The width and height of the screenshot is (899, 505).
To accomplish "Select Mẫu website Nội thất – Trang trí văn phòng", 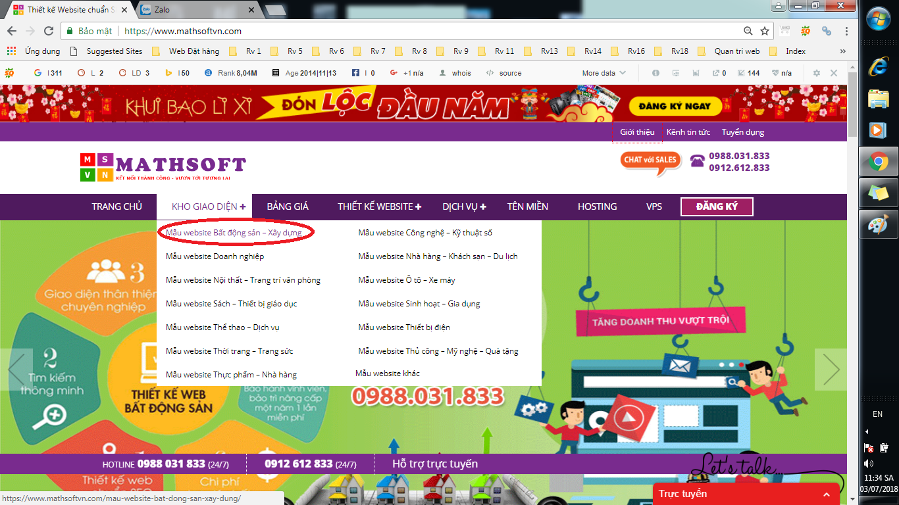I will [243, 280].
